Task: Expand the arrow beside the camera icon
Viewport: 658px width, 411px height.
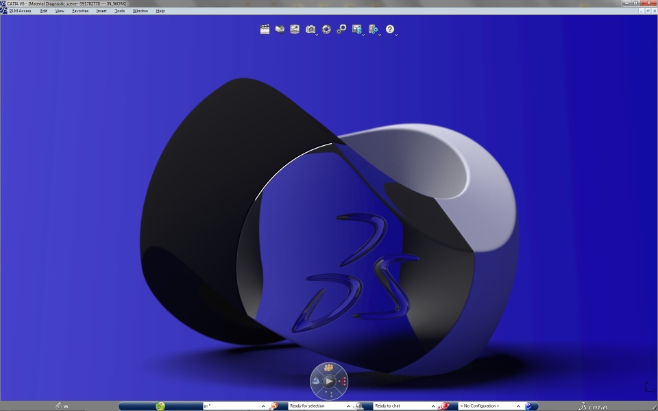Action: click(317, 35)
